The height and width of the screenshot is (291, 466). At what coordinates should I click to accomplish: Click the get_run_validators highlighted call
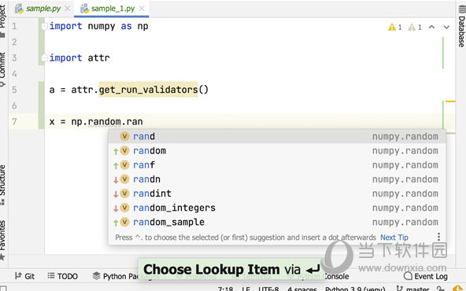(148, 90)
